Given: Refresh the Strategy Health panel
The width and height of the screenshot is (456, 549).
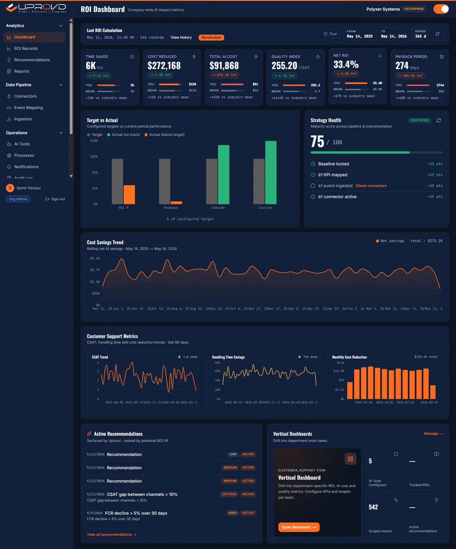Looking at the screenshot, I should (x=439, y=121).
